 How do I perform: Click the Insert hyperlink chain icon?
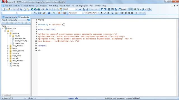[x=36, y=13]
